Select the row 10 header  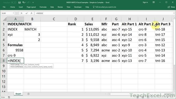(x=4, y=71)
